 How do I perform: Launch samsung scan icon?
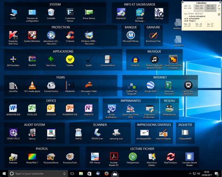116,133
